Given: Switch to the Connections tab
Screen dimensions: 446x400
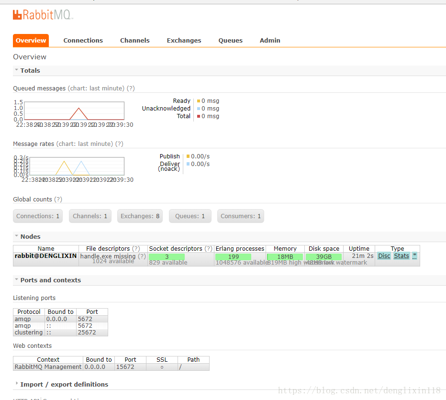Looking at the screenshot, I should tap(83, 40).
